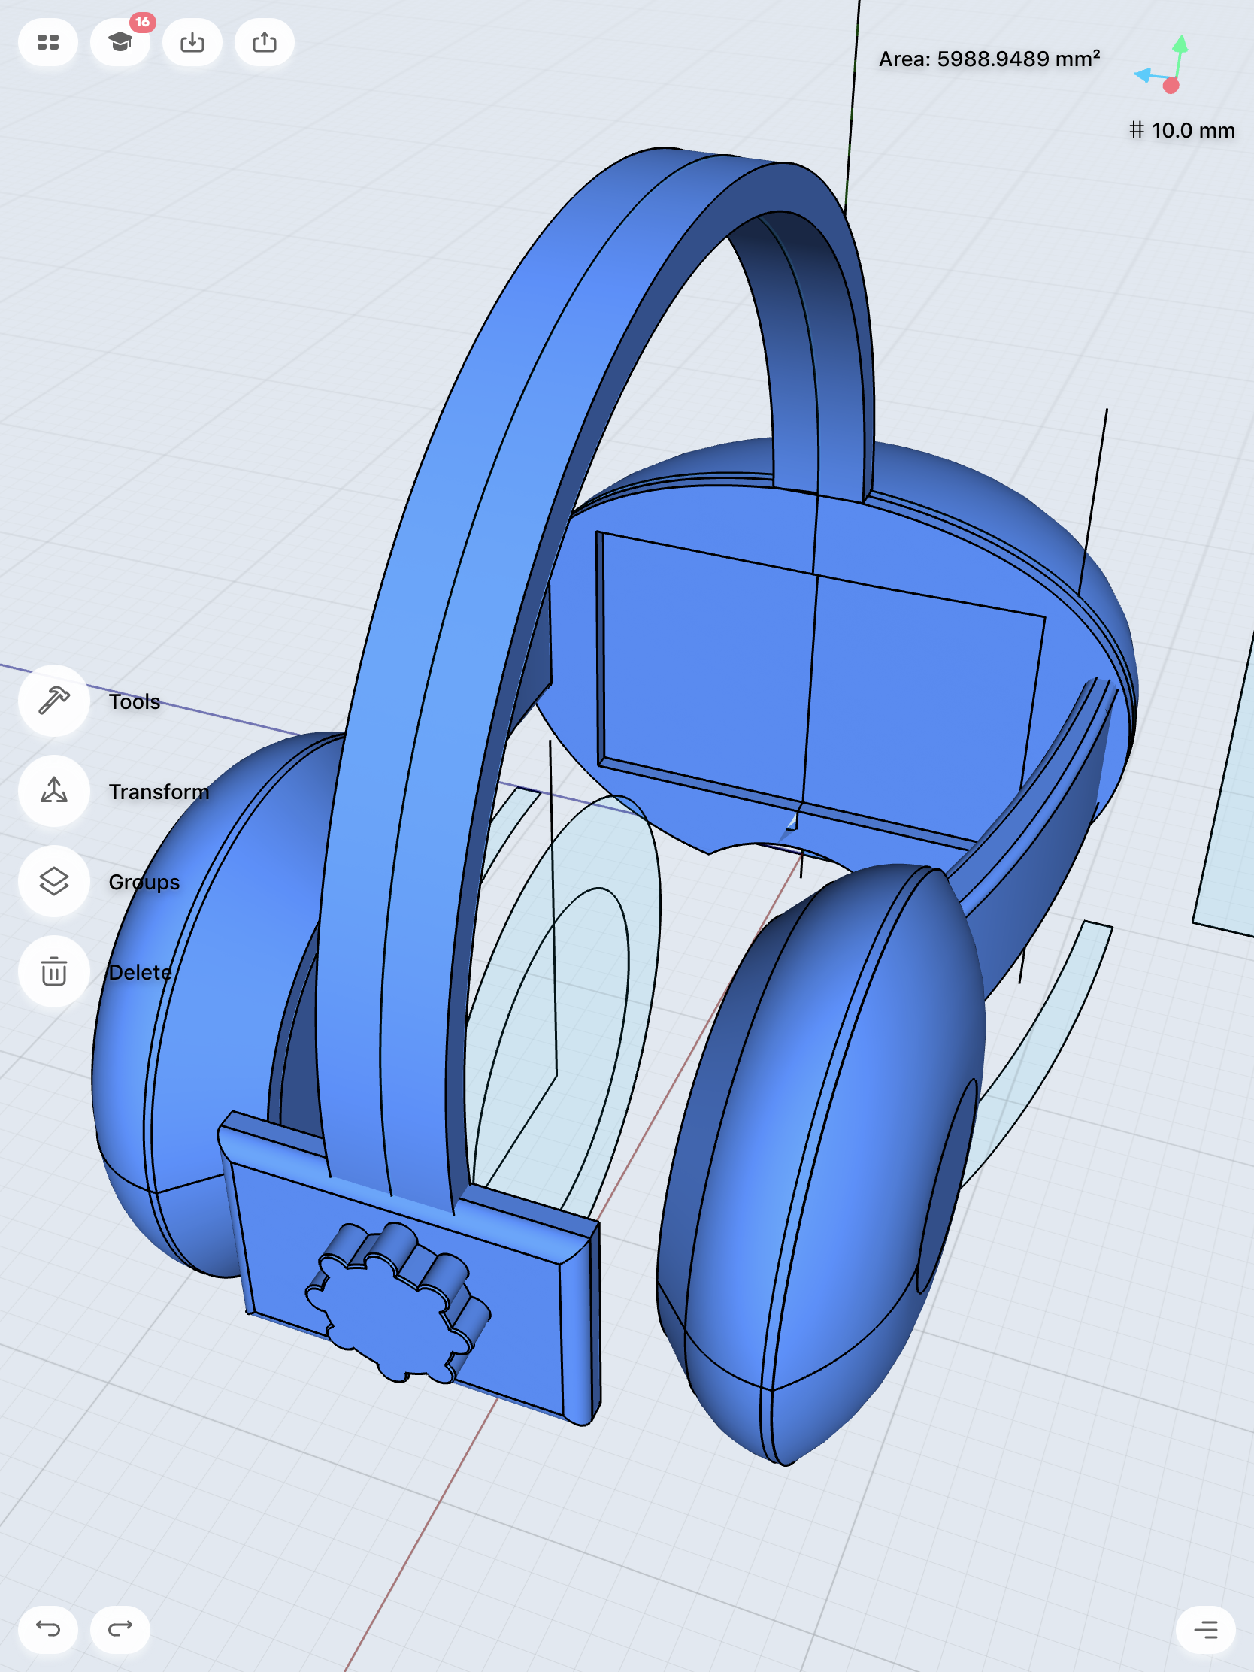Open the Groups layers icon
The height and width of the screenshot is (1672, 1254).
tap(53, 881)
